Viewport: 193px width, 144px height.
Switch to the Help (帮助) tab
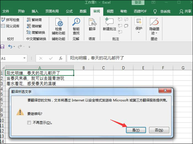point(124,12)
